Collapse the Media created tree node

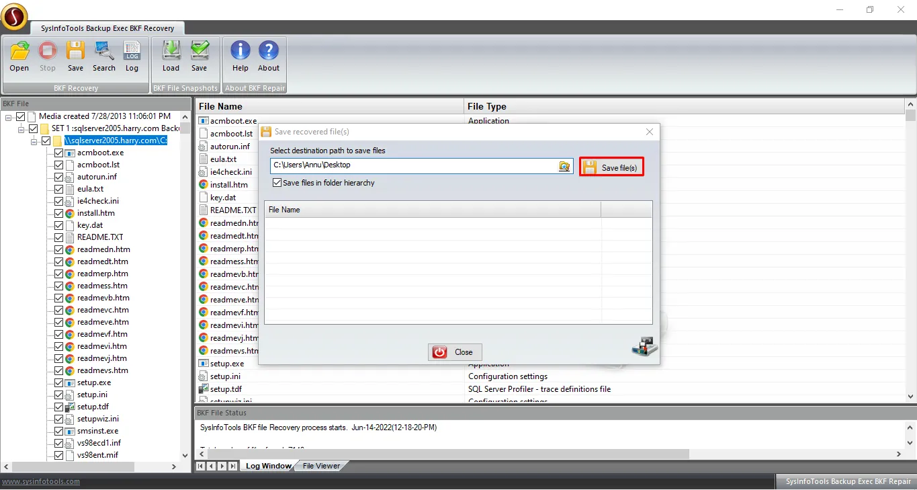9,117
